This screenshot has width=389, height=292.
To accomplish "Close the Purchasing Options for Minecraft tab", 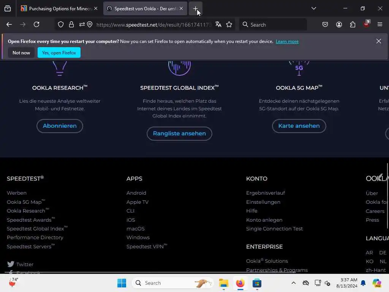I will tap(96, 8).
